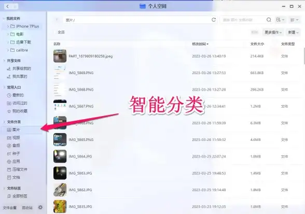
Task: Sort by 文件类型 column header
Action: click(x=288, y=44)
